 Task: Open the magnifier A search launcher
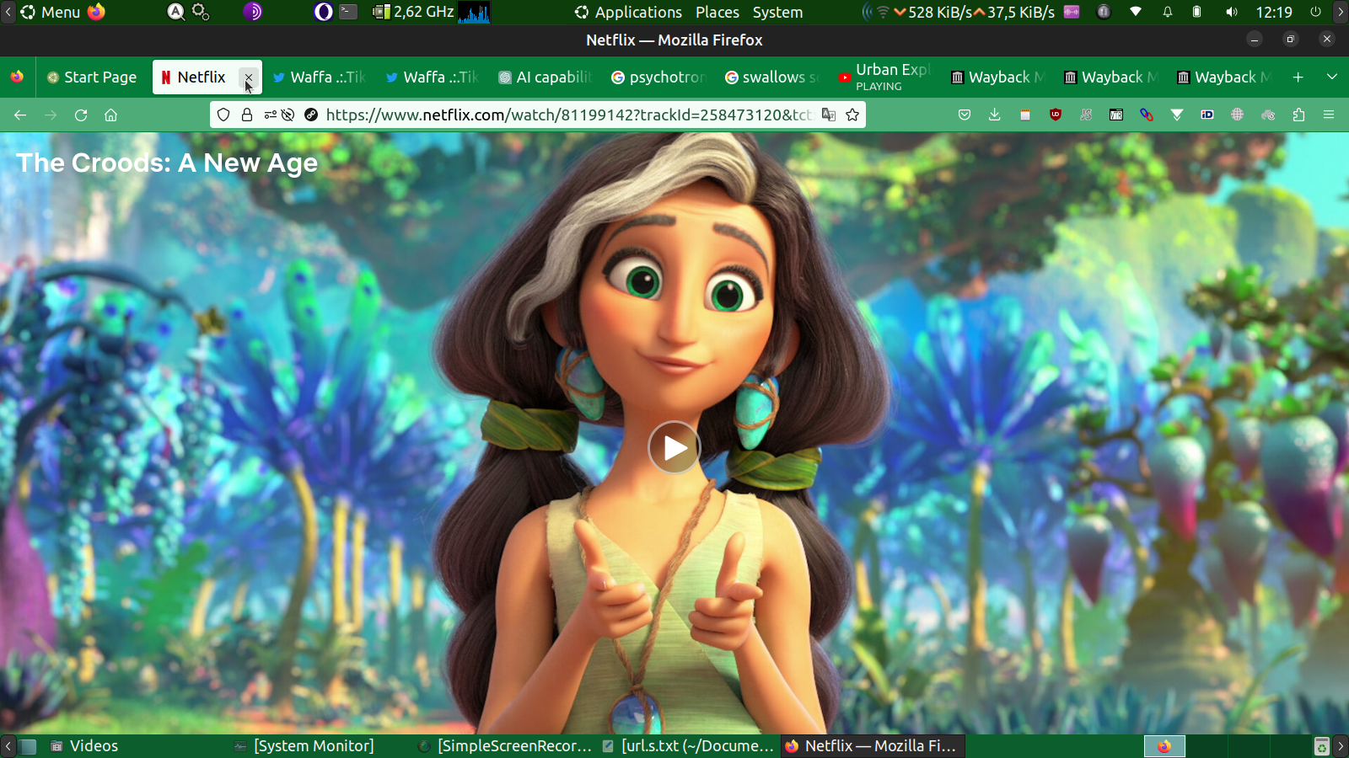click(175, 12)
